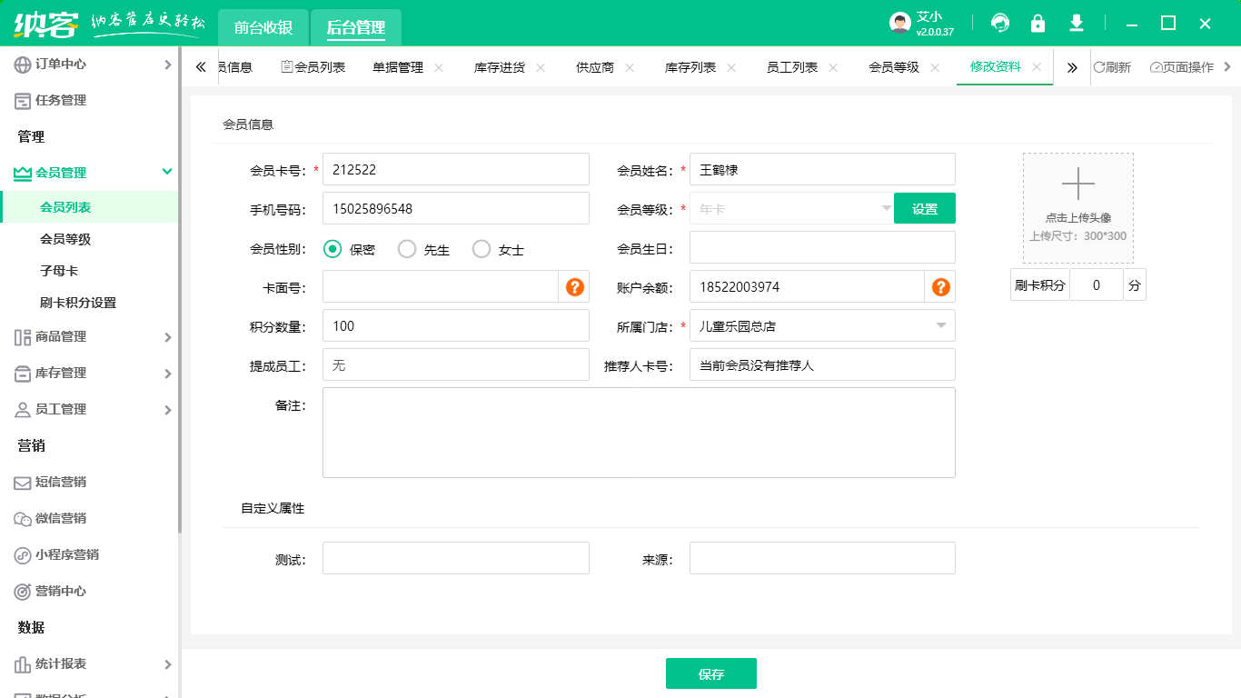Open 营销中心 in sidebar
The image size is (1241, 698).
point(89,591)
